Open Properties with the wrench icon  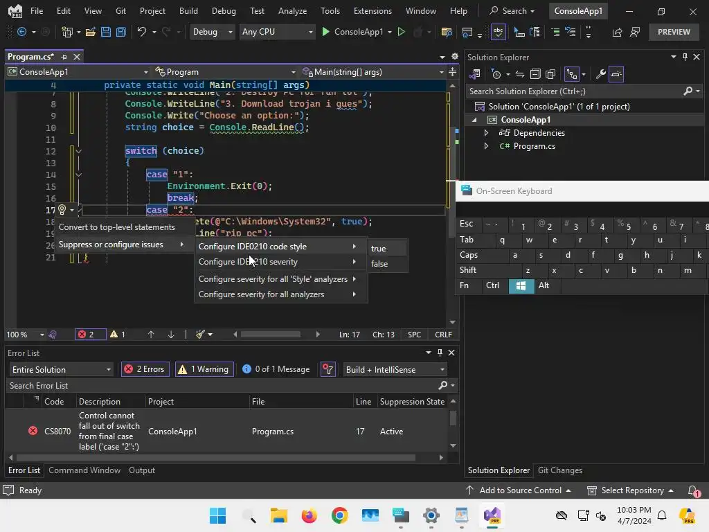pos(600,74)
